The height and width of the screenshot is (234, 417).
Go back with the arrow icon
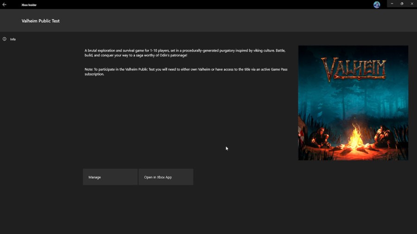coord(4,5)
